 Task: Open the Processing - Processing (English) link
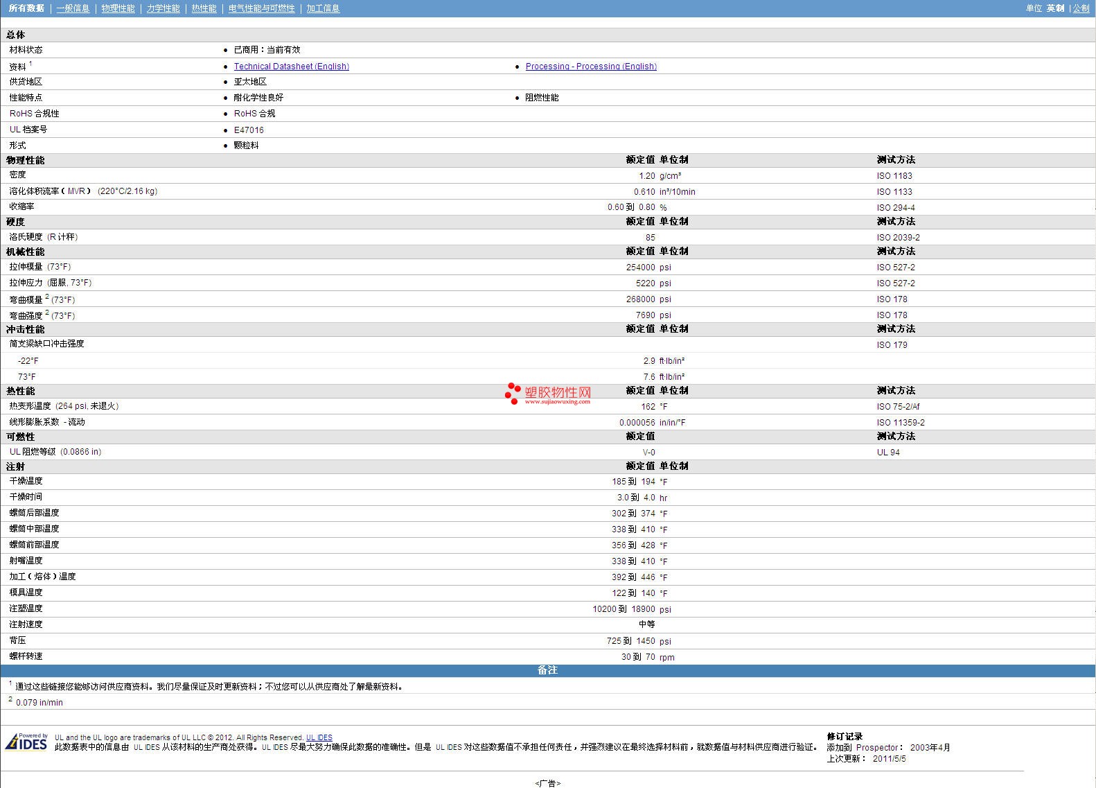pyautogui.click(x=590, y=67)
